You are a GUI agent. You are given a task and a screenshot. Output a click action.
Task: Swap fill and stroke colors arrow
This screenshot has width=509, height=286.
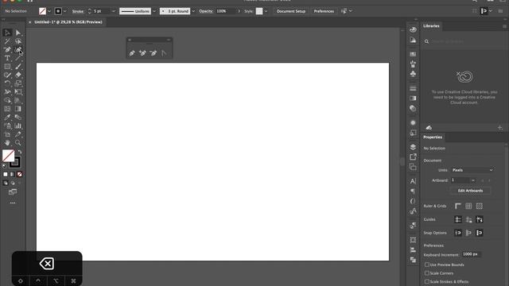[x=20, y=152]
